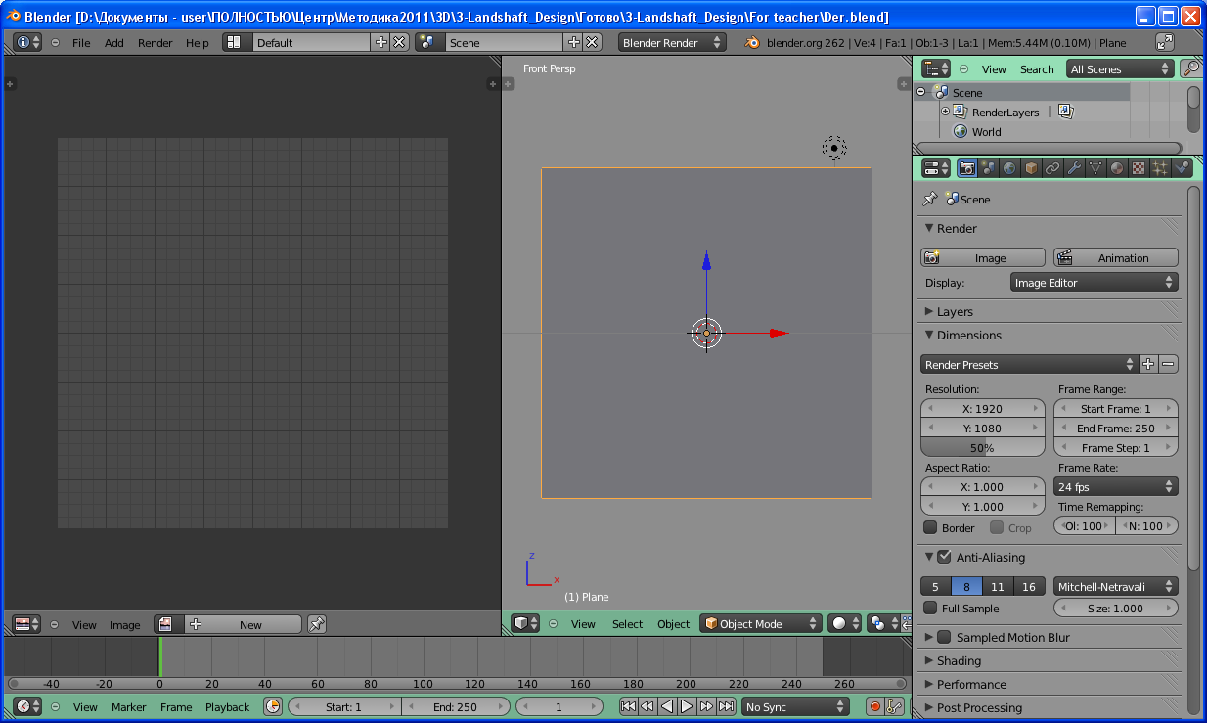
Task: Add a new scene with plus button
Action: click(x=573, y=42)
